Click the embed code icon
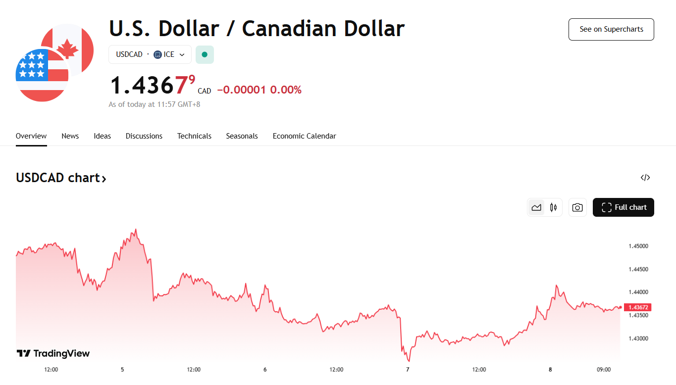The width and height of the screenshot is (676, 385). point(645,178)
